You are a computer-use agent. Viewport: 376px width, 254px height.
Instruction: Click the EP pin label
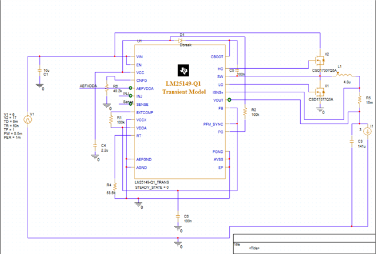tap(221, 168)
